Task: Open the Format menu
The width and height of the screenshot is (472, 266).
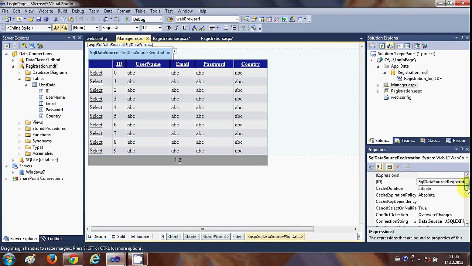Action: (124, 11)
